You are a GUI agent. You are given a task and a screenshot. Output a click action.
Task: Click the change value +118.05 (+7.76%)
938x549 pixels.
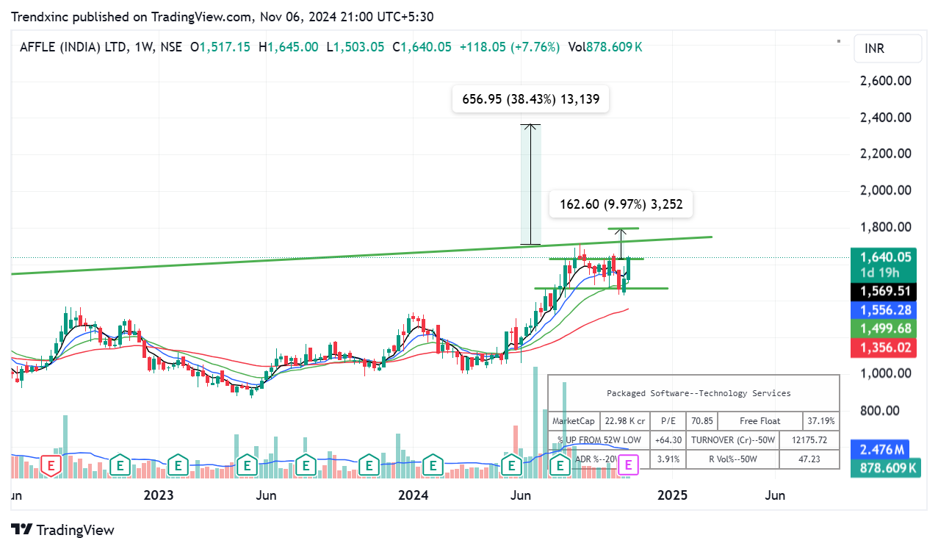(x=510, y=46)
